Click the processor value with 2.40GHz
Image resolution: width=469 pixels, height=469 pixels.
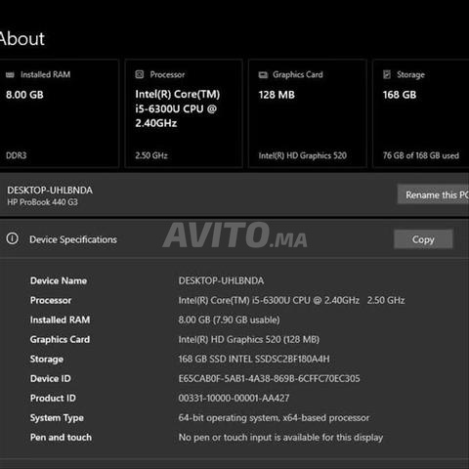point(291,300)
